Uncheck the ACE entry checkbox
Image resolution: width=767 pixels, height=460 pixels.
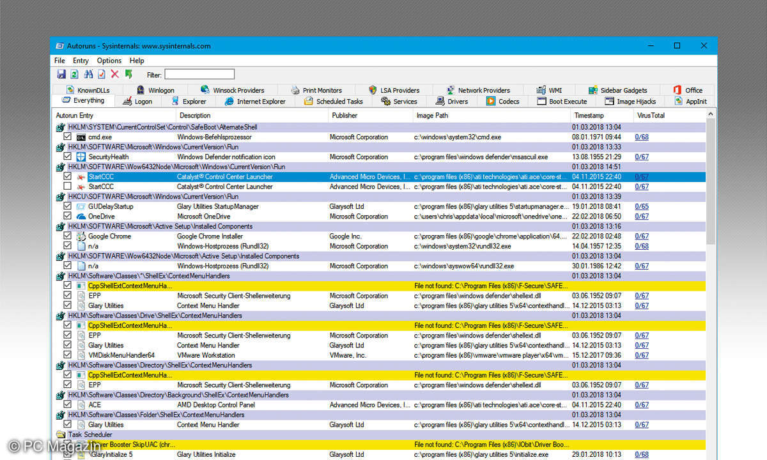(x=68, y=405)
